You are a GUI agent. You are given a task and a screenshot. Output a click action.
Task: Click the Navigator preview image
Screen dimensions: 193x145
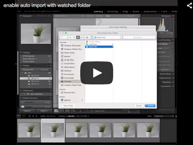[x=36, y=34]
